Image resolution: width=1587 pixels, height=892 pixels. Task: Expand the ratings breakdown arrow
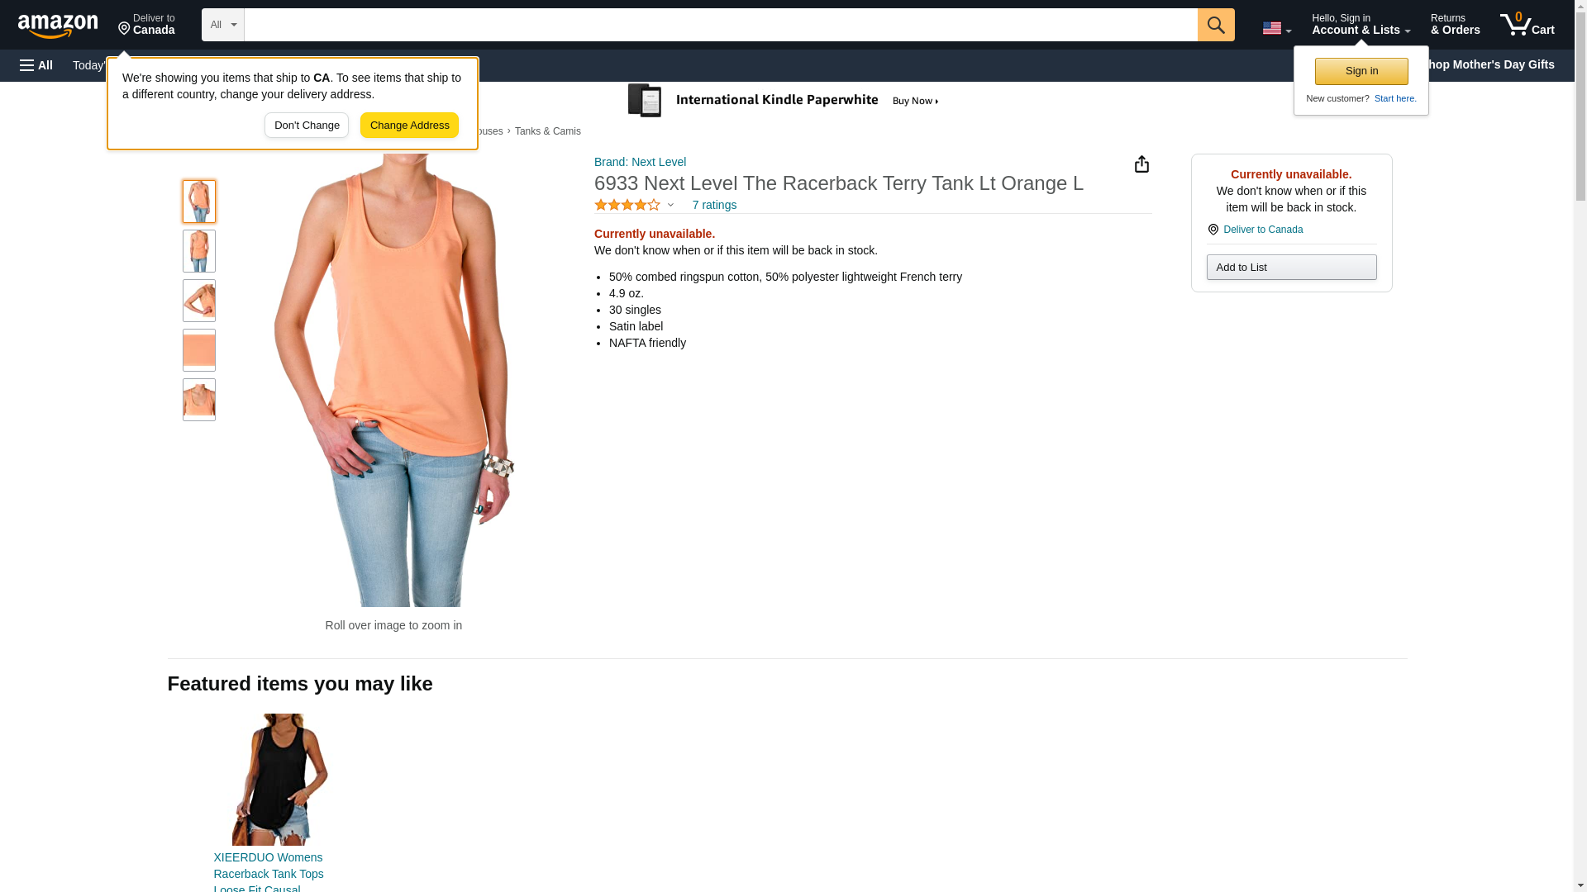point(670,205)
